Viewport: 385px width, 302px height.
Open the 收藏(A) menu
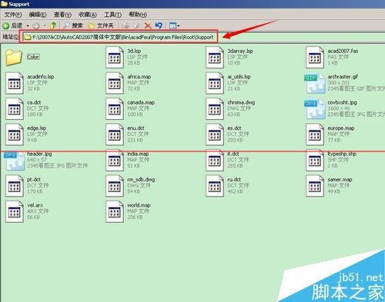coord(88,15)
